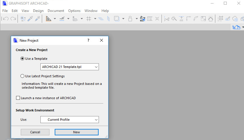Click the horizontal editing plane icon
The image size is (244, 140).
(x=101, y=19)
